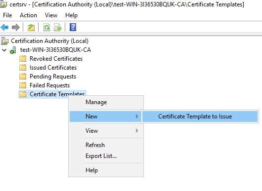Click the Help question mark toolbar icon
Screen dimensions: 262x191
73,27
